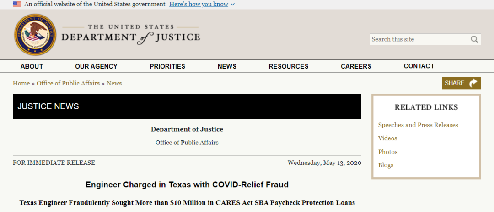Viewport: 494px width, 212px height.
Task: Open the Careers menu
Action: 356,66
